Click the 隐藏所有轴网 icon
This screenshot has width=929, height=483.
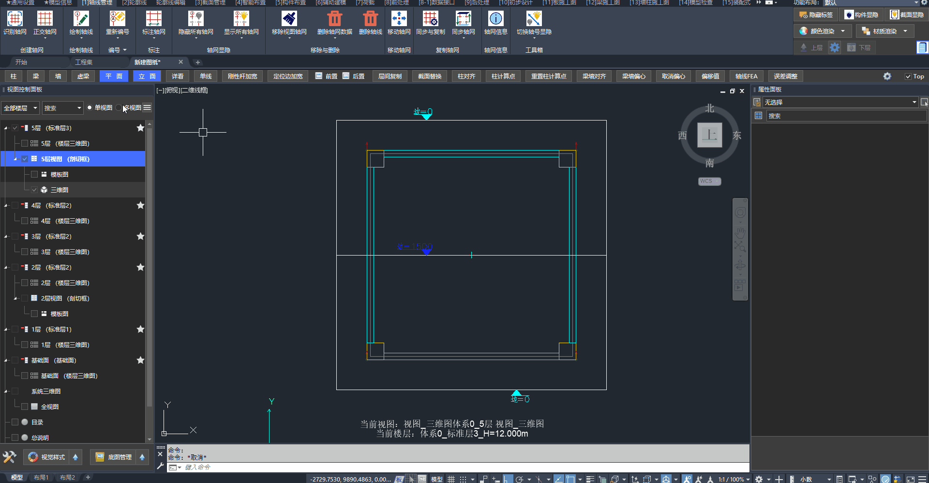pos(195,19)
